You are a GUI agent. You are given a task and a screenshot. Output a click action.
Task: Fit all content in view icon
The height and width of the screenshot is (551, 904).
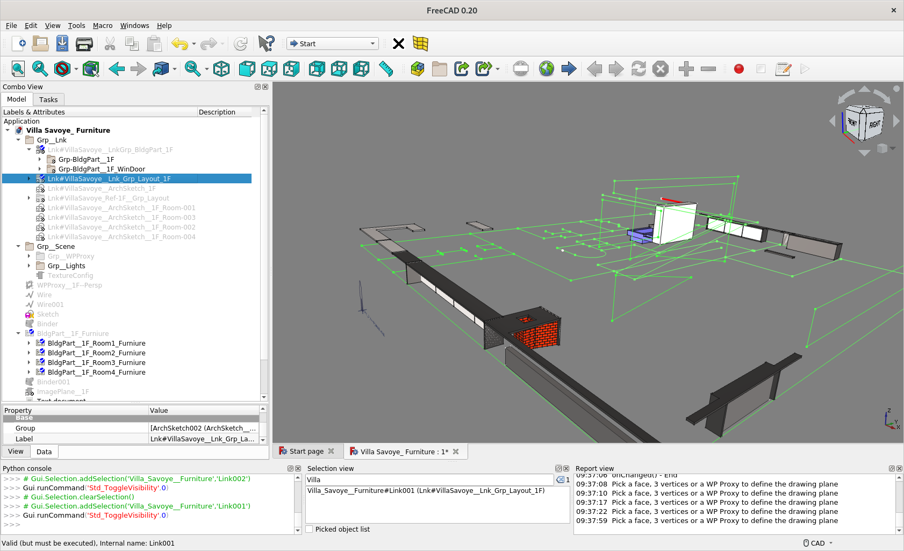click(x=18, y=69)
